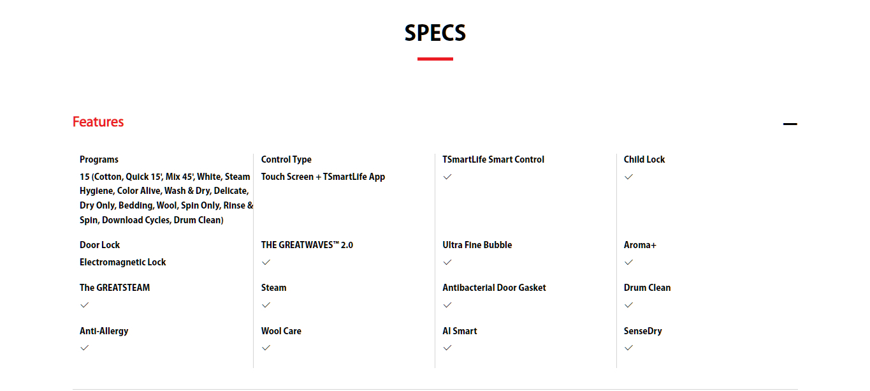This screenshot has height=391, width=870.
Task: Click the Features section heading
Action: pos(98,122)
